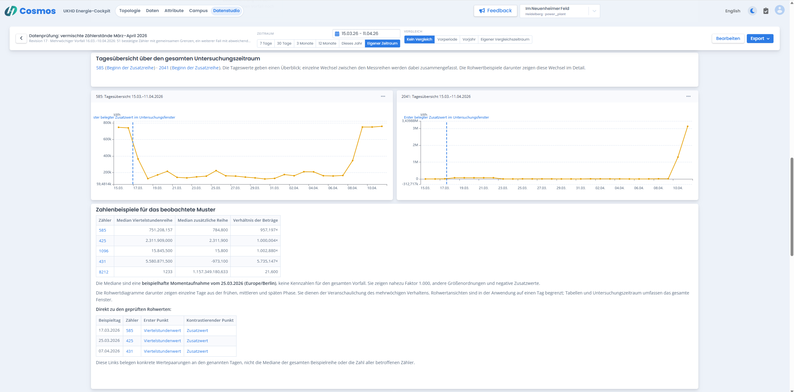
Task: Open the calendar date range picker
Action: tap(366, 33)
